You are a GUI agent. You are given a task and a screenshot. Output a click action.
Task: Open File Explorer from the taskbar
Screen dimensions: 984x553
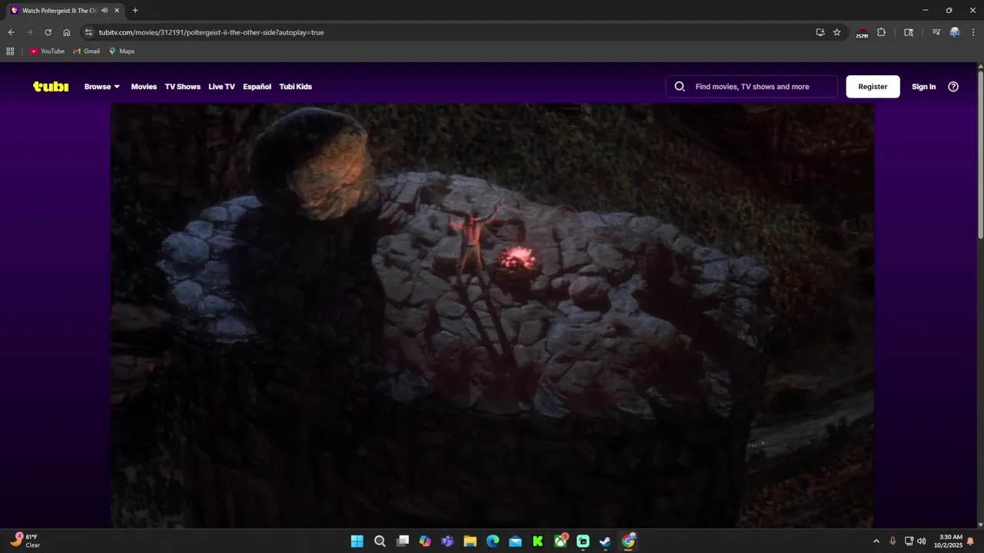pos(470,541)
